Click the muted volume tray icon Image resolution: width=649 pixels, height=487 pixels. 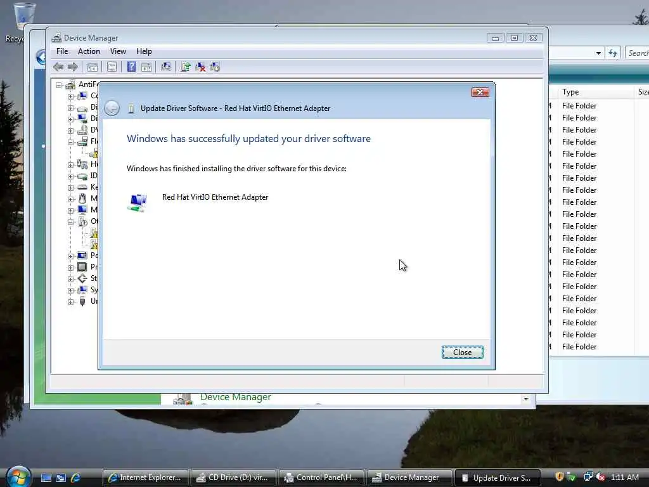click(601, 477)
